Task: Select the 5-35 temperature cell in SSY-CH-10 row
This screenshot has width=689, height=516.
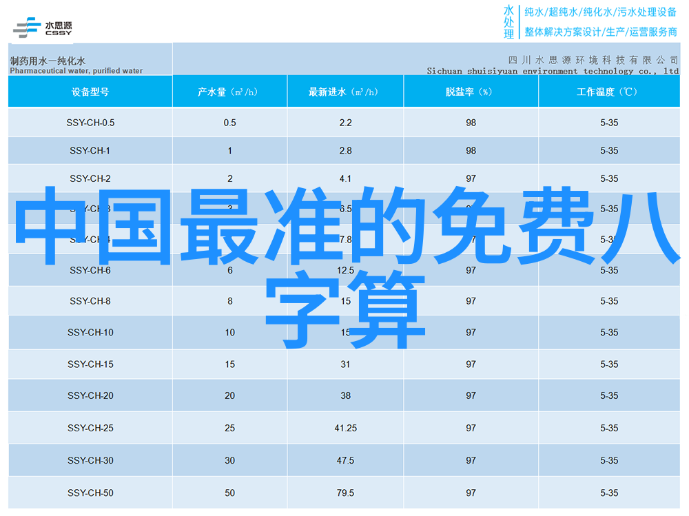Action: click(x=609, y=332)
